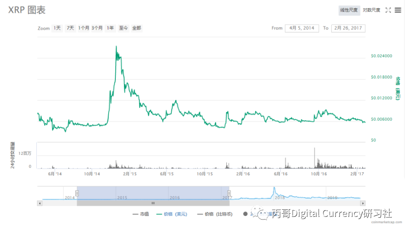
Task: Switch to 对数尺度 logarithmic scale
Action: (x=371, y=10)
